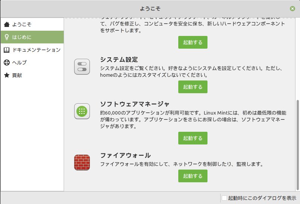Click the システム設定 toggle switches icon
300x204 pixels.
82,67
